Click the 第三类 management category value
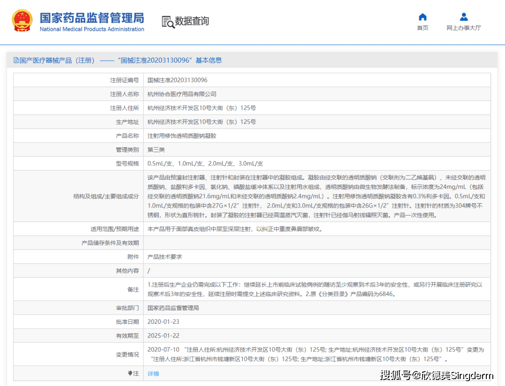This screenshot has width=505, height=386. click(156, 150)
